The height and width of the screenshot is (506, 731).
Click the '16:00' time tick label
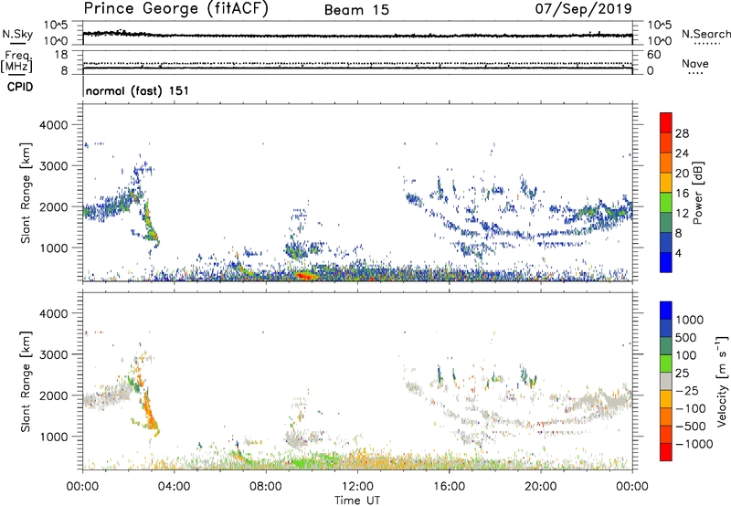coord(449,487)
